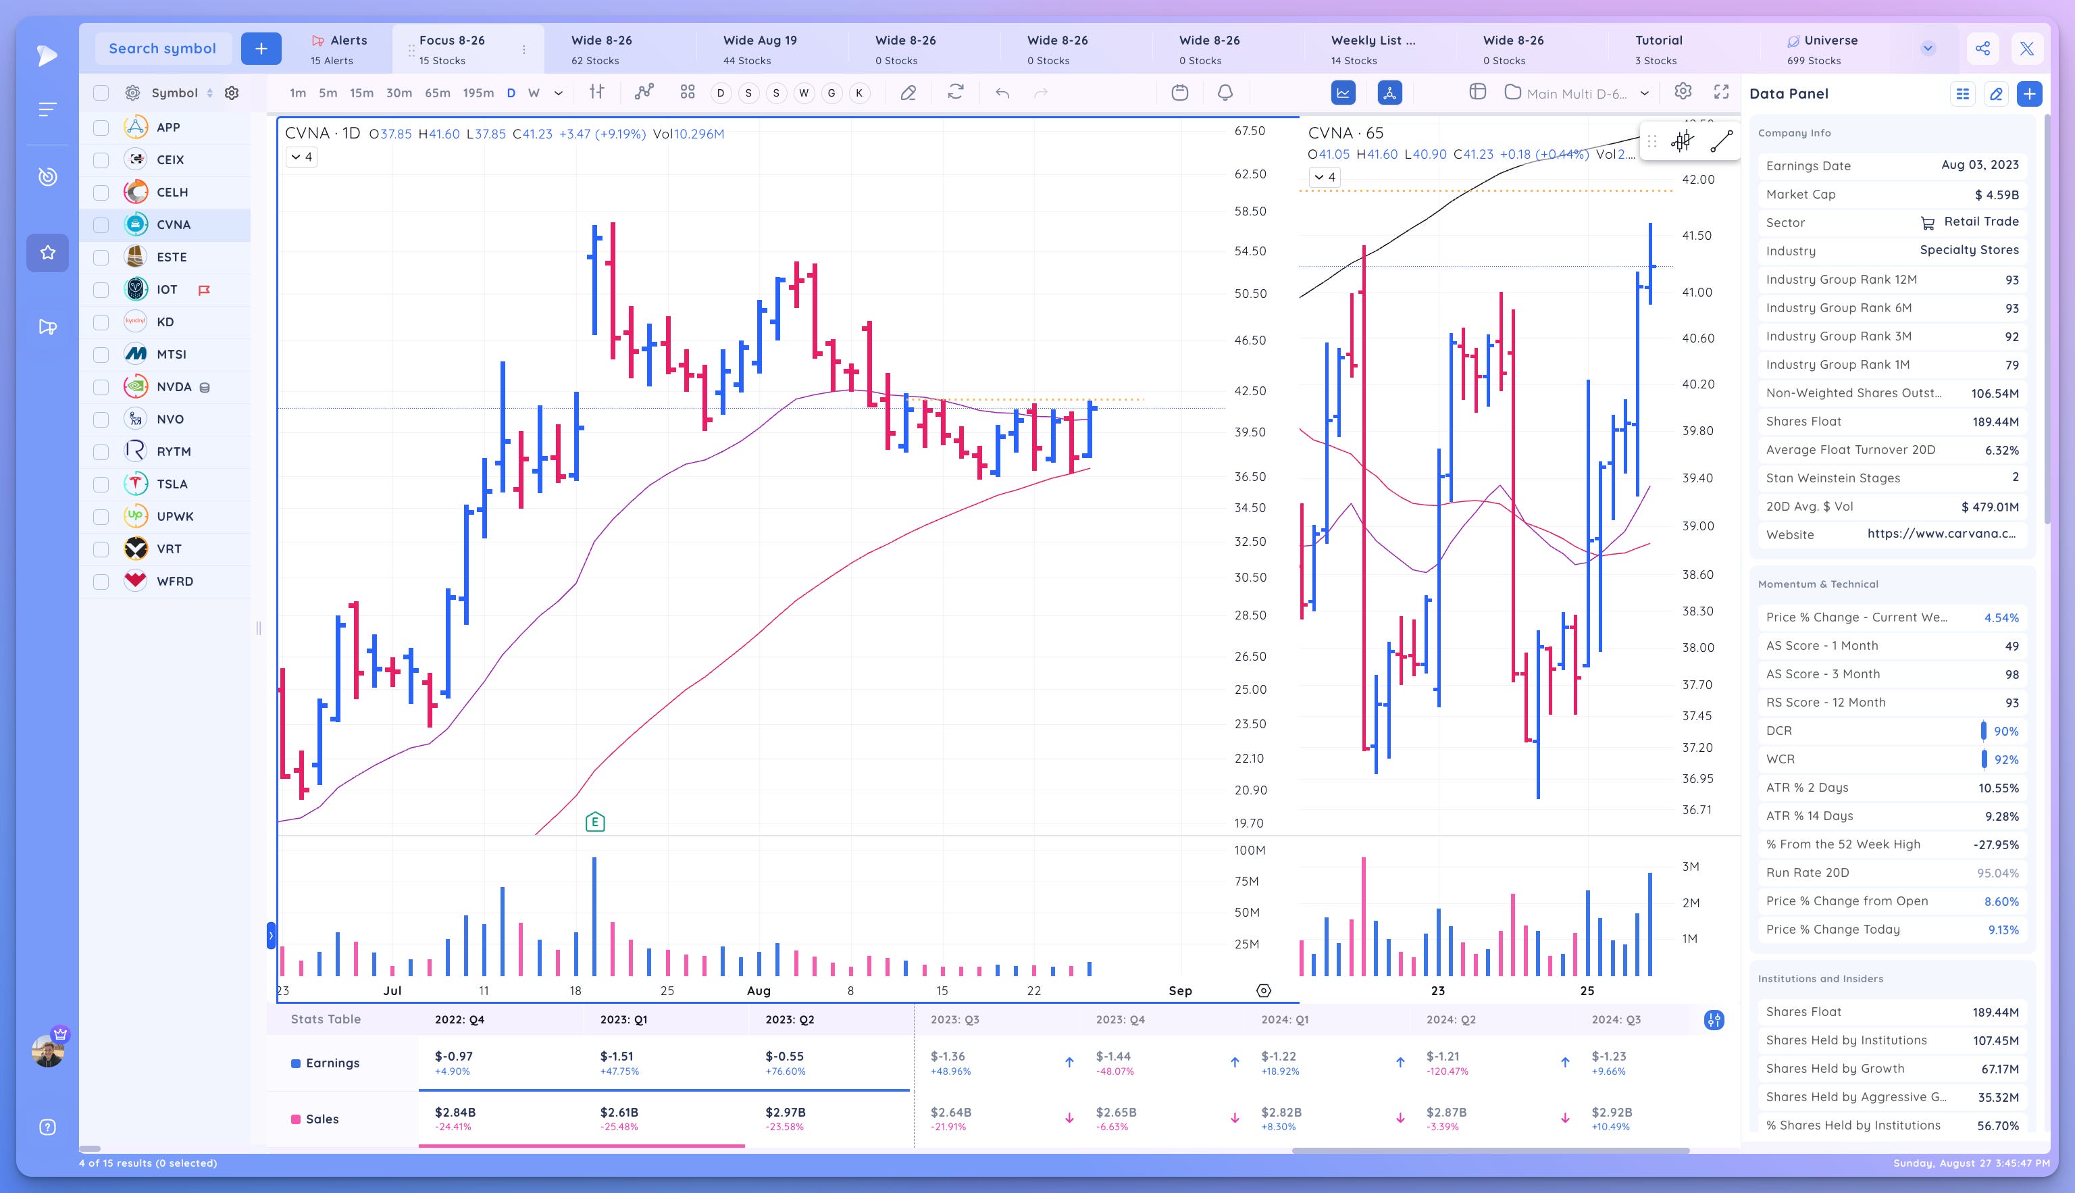Toggle the circled K chart button
The height and width of the screenshot is (1193, 2075).
point(859,93)
